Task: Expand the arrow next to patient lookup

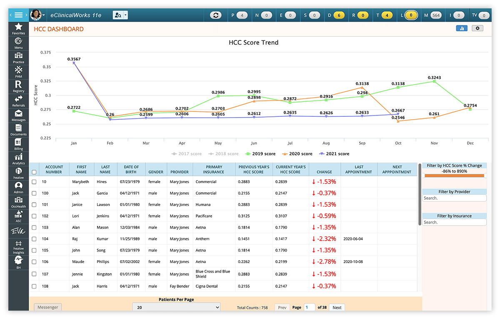Action: (126, 15)
